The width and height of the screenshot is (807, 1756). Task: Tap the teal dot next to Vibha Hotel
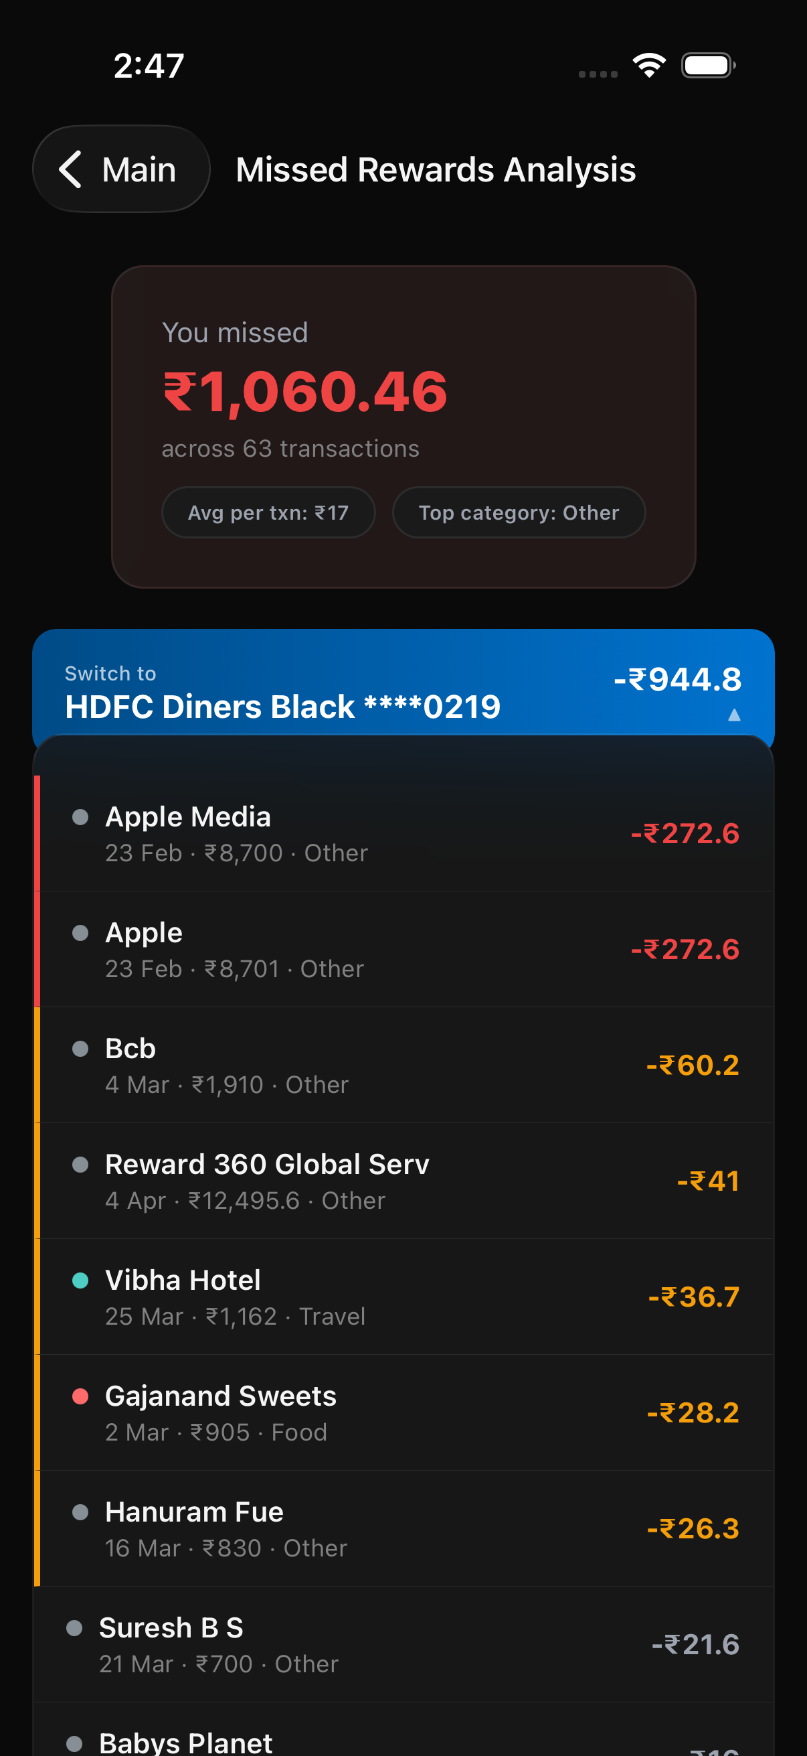point(80,1281)
